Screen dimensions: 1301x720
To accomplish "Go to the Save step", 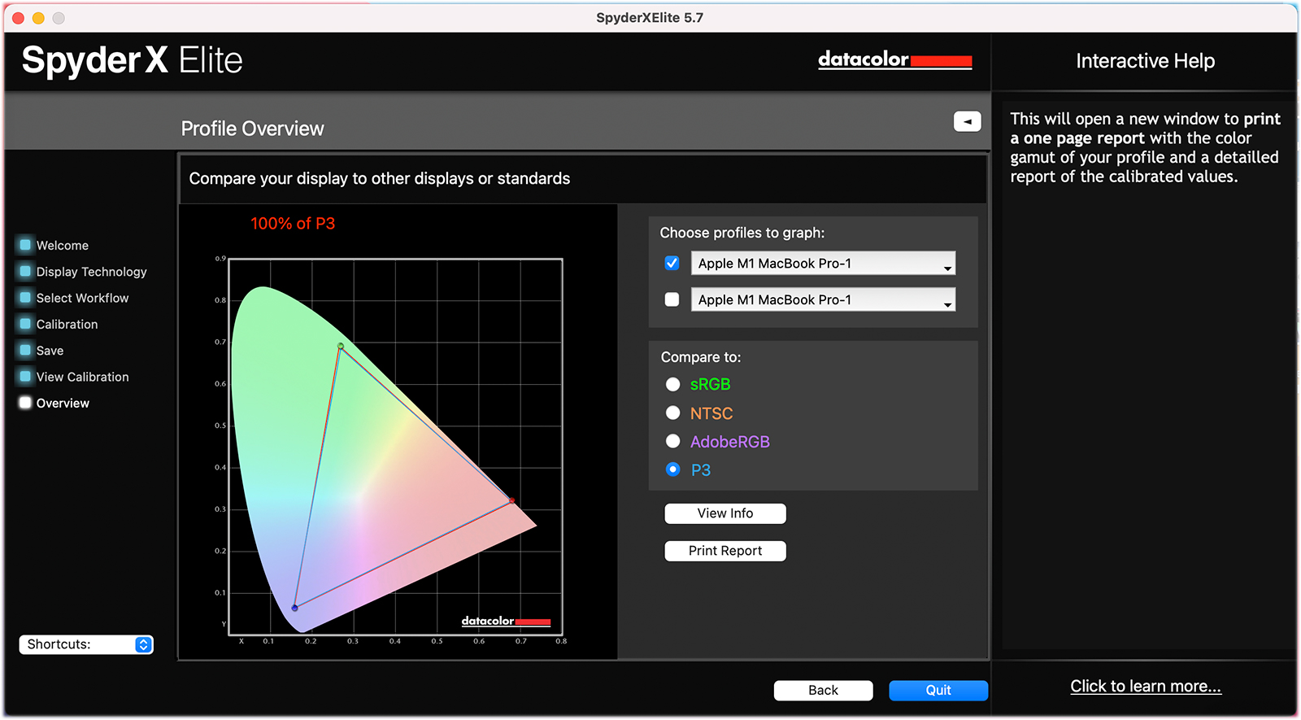I will [50, 351].
